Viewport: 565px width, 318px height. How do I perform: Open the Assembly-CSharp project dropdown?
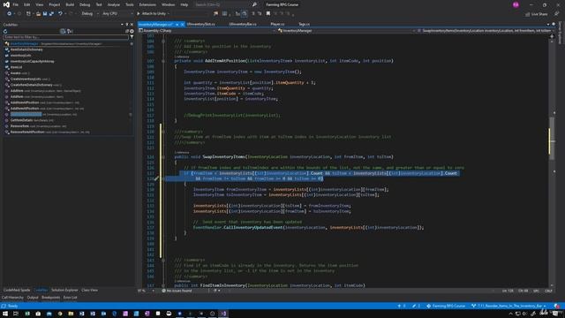[207, 31]
